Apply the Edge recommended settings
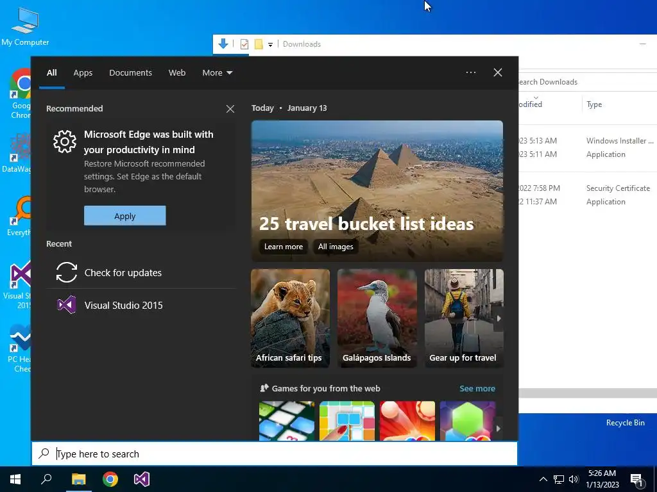 (125, 216)
